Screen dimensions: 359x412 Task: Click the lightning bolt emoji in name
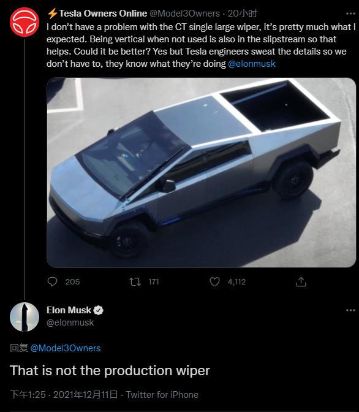tap(52, 13)
